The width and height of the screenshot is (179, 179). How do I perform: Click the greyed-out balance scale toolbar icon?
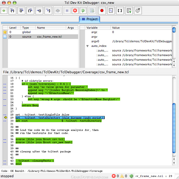pos(58,10)
